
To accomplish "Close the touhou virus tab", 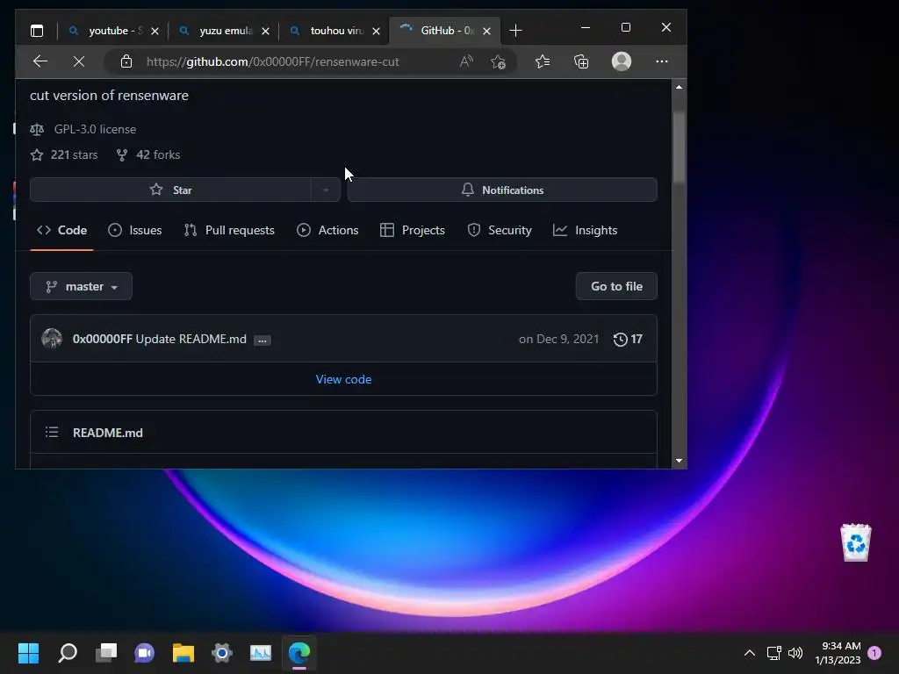I will (376, 31).
